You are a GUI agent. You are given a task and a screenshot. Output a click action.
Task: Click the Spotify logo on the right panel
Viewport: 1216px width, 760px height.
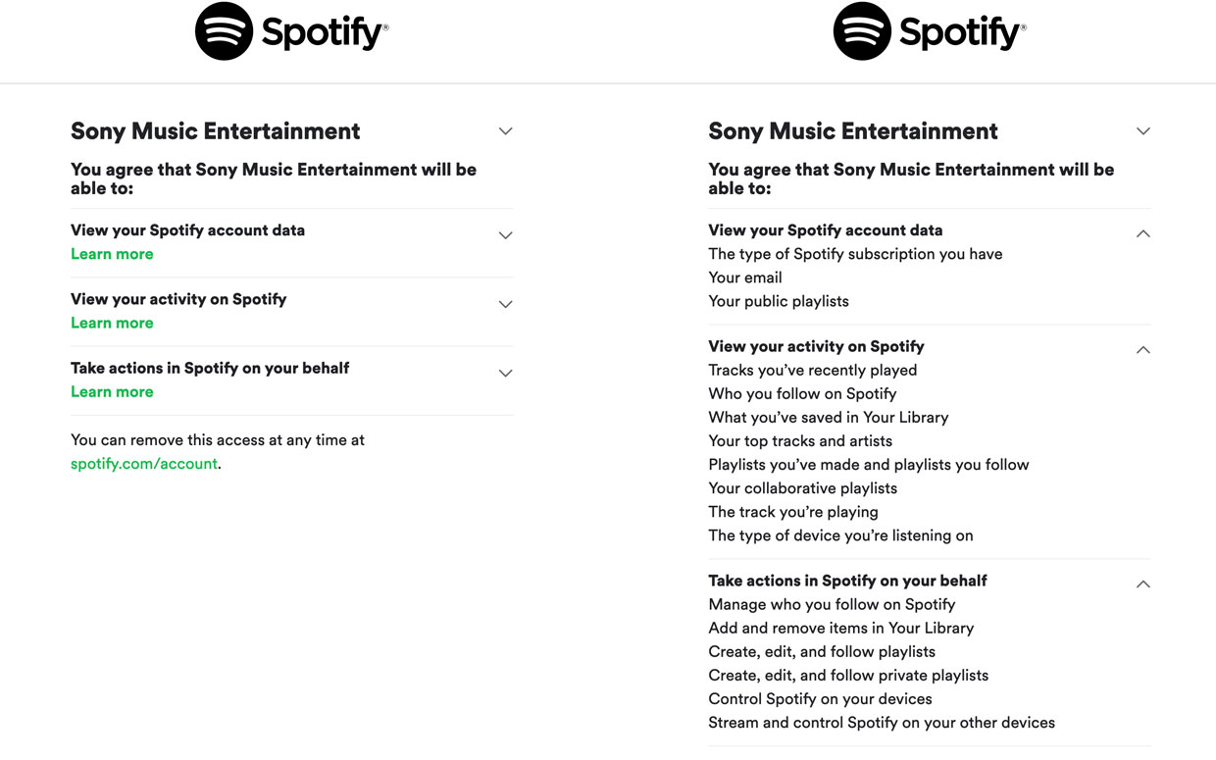(930, 31)
